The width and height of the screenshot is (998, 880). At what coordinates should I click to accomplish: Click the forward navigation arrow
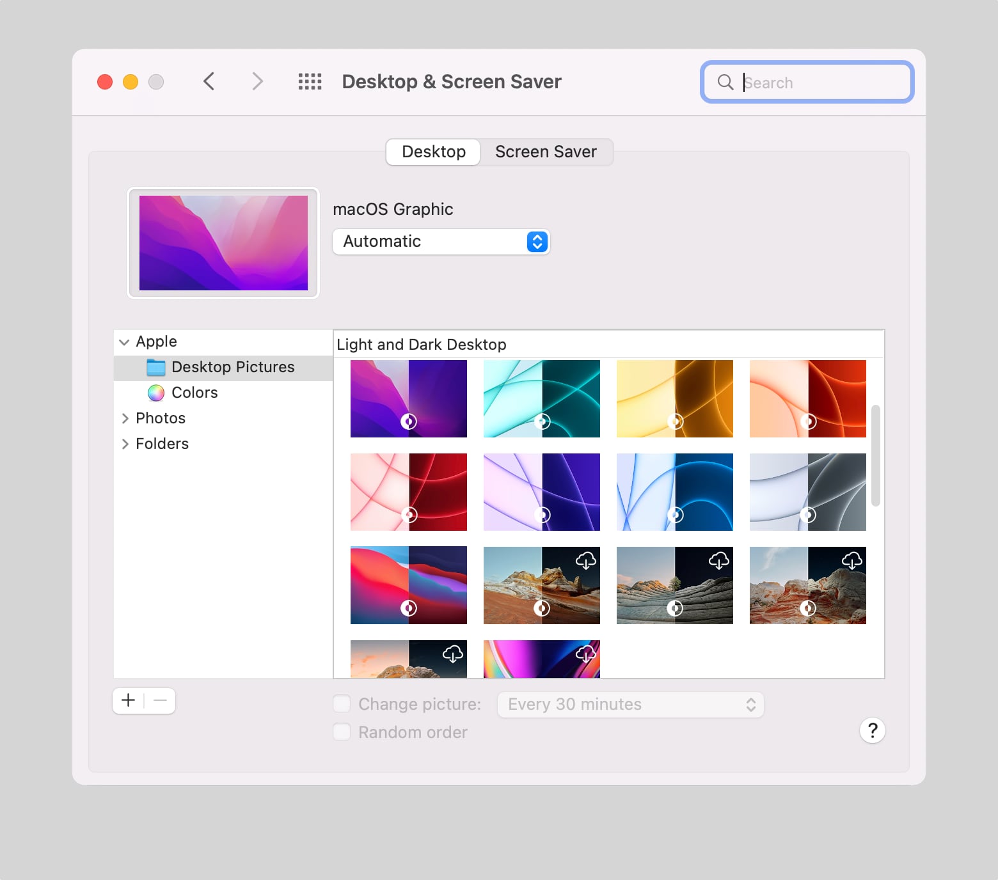point(257,82)
